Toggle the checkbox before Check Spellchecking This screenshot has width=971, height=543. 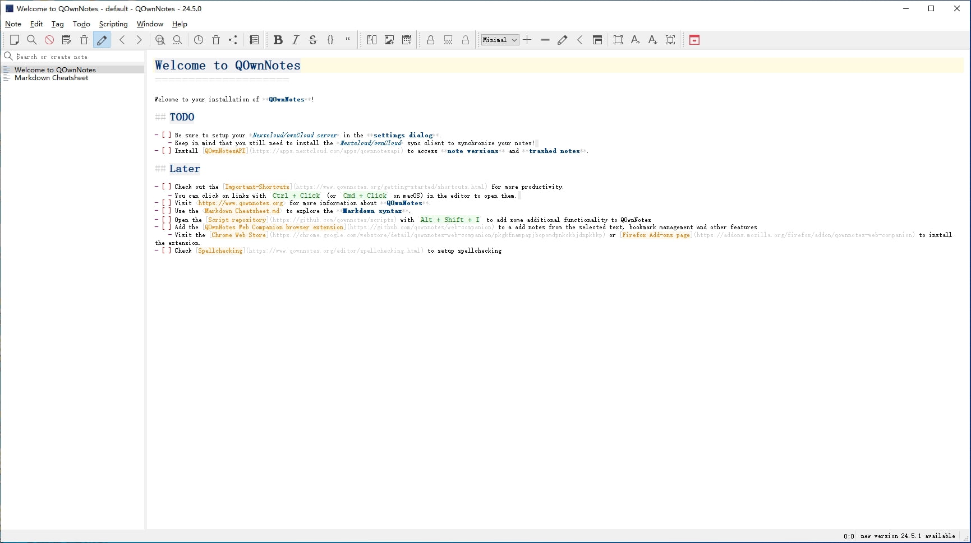click(167, 251)
